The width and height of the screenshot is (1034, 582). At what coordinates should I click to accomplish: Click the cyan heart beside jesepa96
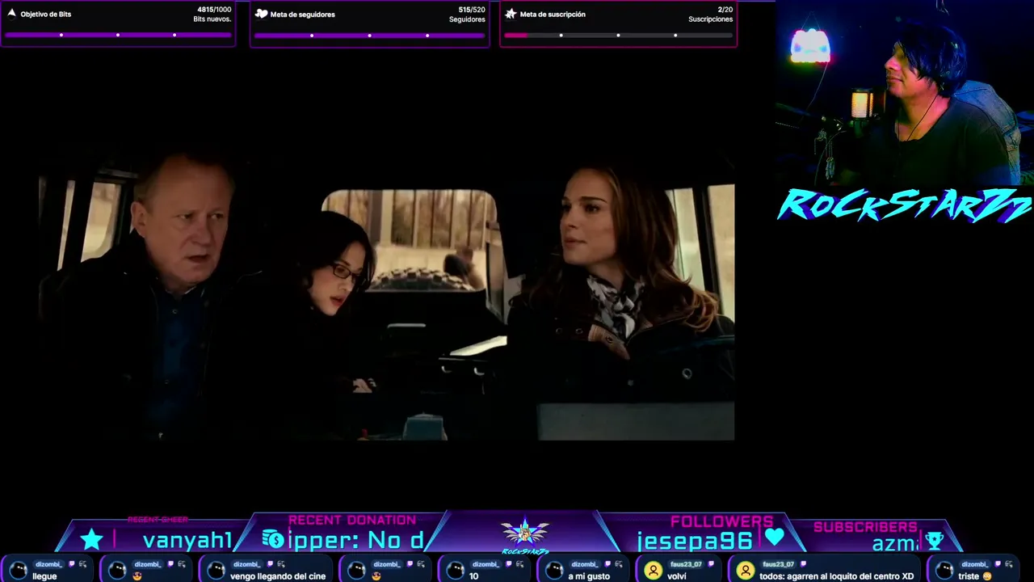774,538
